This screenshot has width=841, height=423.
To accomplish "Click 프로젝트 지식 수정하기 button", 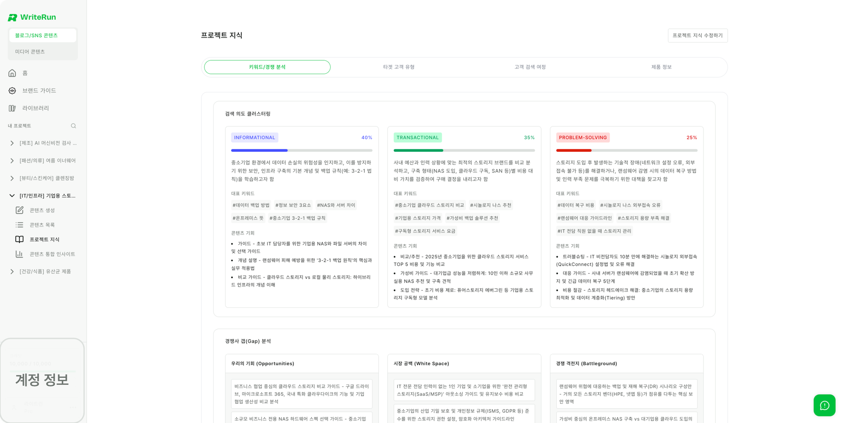I will point(698,35).
